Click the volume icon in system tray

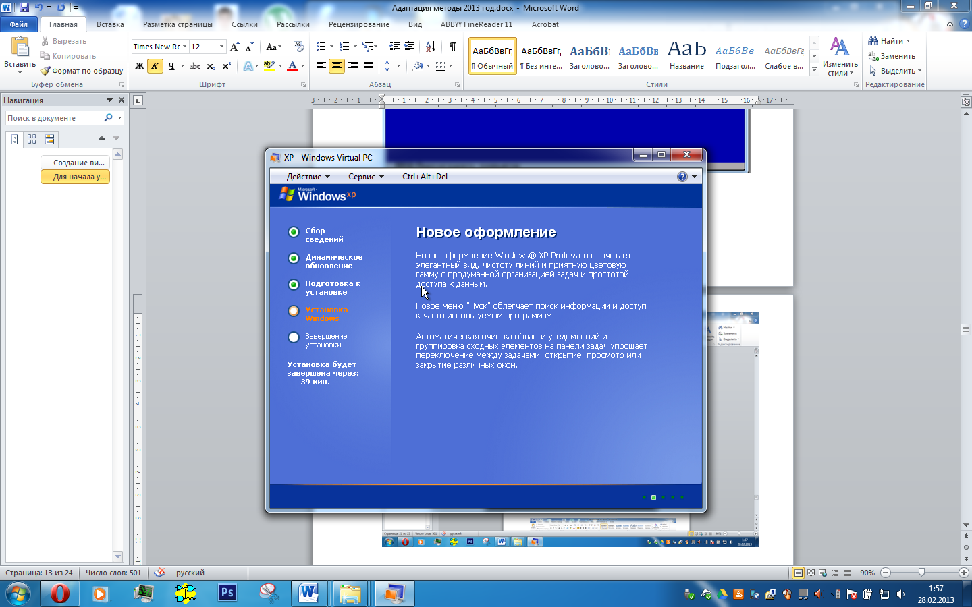coord(901,594)
